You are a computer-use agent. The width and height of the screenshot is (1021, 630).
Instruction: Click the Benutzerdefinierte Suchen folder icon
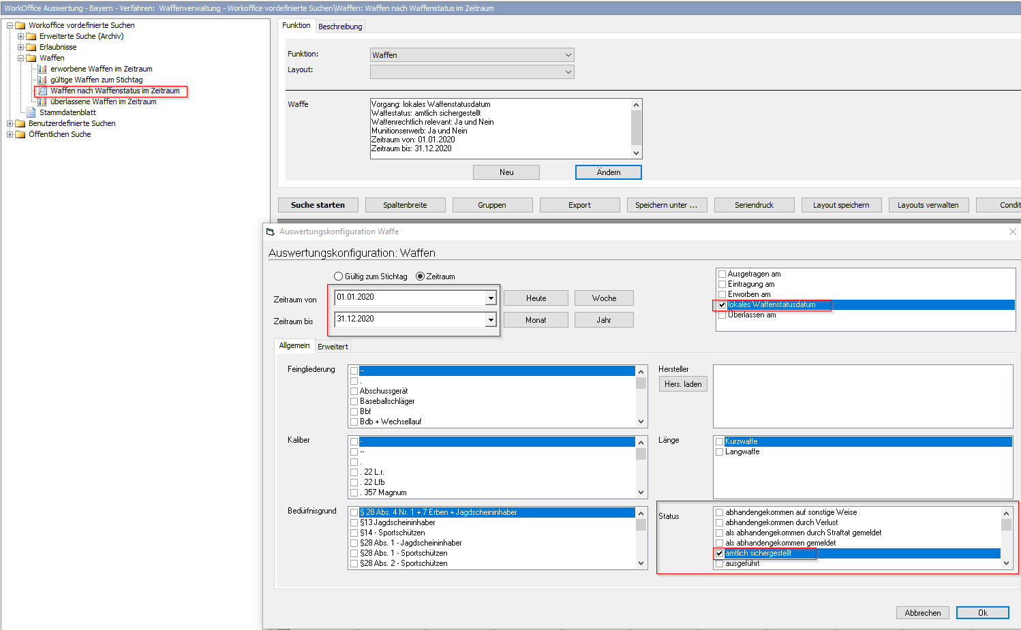click(x=20, y=123)
